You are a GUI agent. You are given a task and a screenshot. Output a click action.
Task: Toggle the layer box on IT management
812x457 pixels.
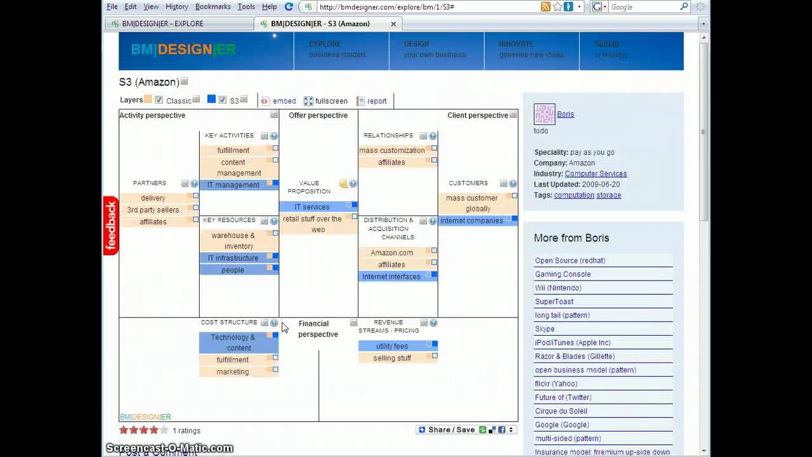pos(275,183)
